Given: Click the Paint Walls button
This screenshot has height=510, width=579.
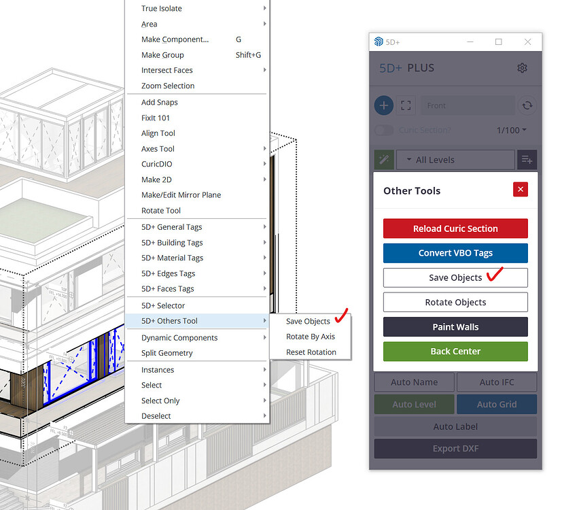Looking at the screenshot, I should pos(455,326).
